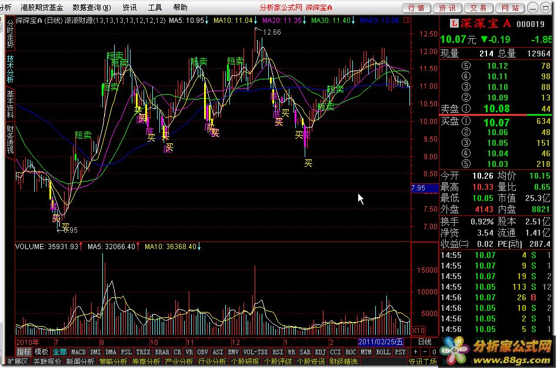
Task: Open the 个股评级 bottom tab
Action: point(278,361)
